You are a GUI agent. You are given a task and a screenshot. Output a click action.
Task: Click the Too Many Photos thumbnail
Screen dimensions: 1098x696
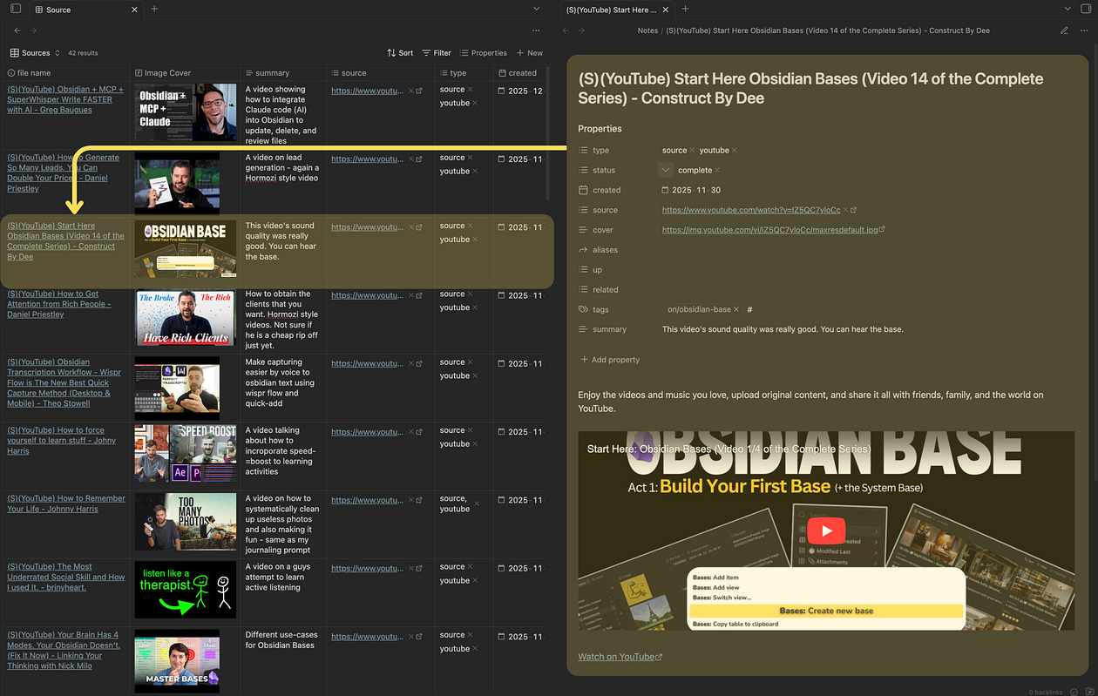tap(185, 522)
